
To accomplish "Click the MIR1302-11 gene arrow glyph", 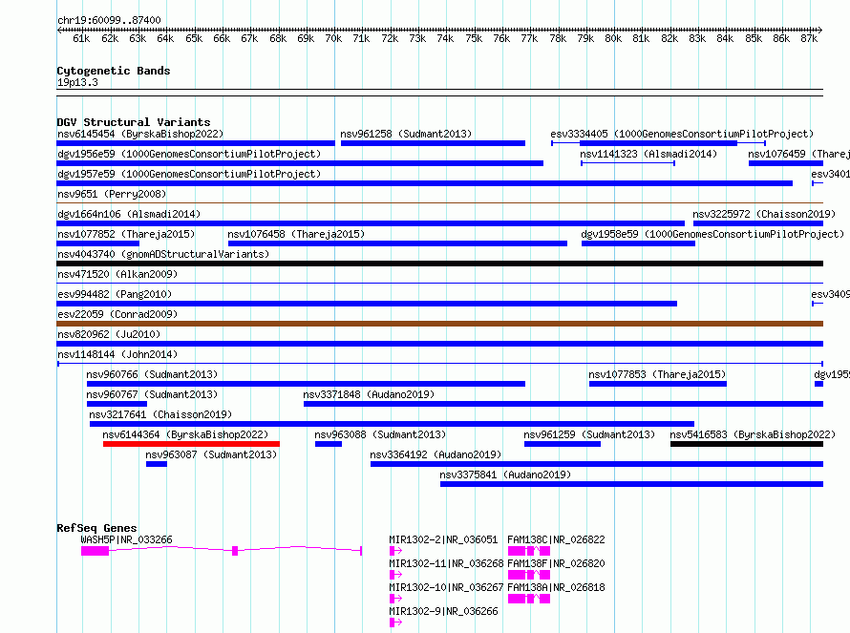I will pos(395,575).
